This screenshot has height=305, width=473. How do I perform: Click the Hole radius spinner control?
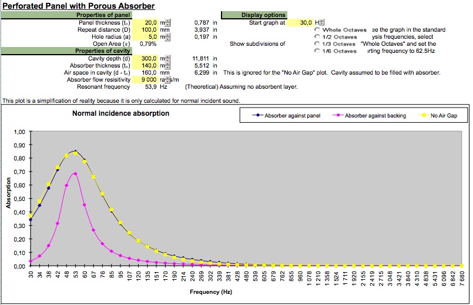click(x=167, y=36)
